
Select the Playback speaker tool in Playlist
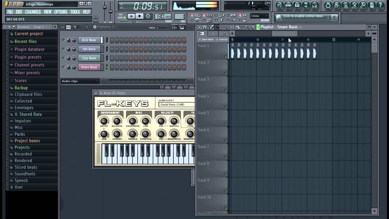click(253, 27)
